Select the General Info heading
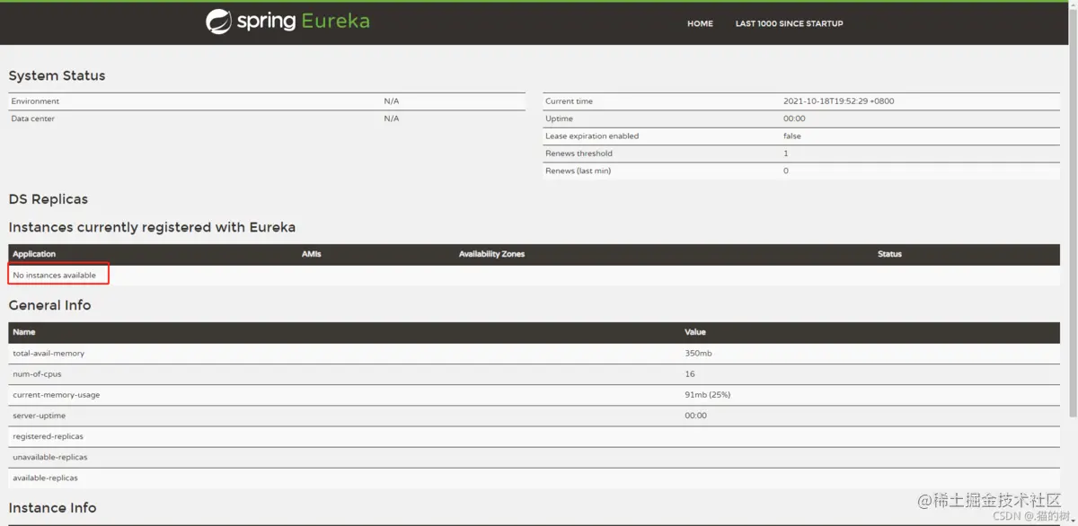The image size is (1078, 526). click(49, 305)
